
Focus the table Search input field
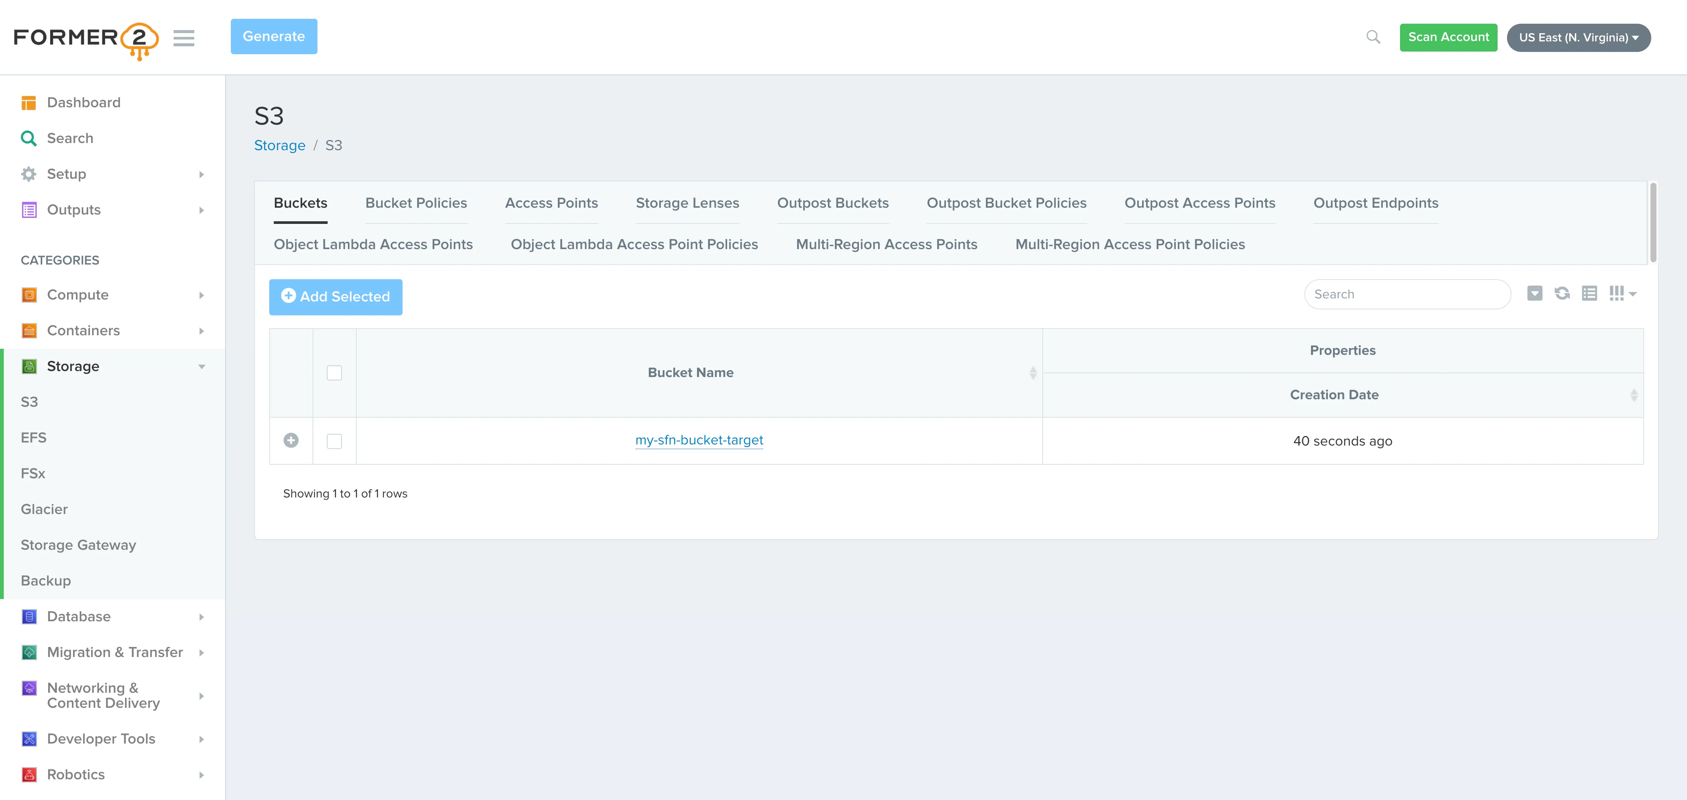point(1407,295)
